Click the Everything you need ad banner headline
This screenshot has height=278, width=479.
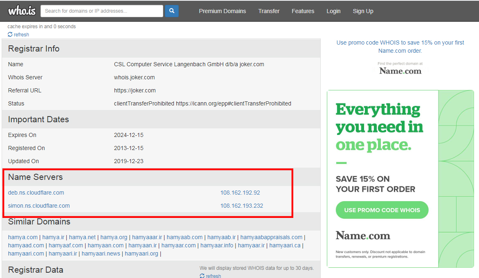pyautogui.click(x=380, y=127)
